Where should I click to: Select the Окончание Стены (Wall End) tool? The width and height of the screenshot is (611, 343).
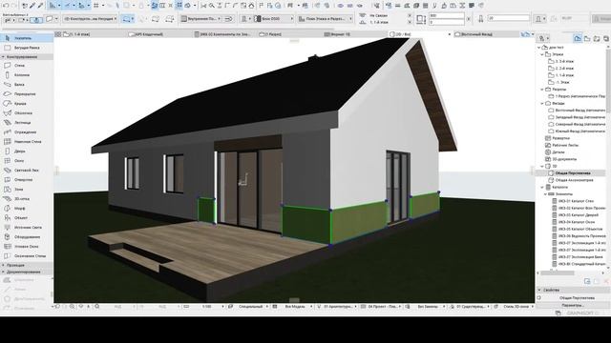(27, 256)
